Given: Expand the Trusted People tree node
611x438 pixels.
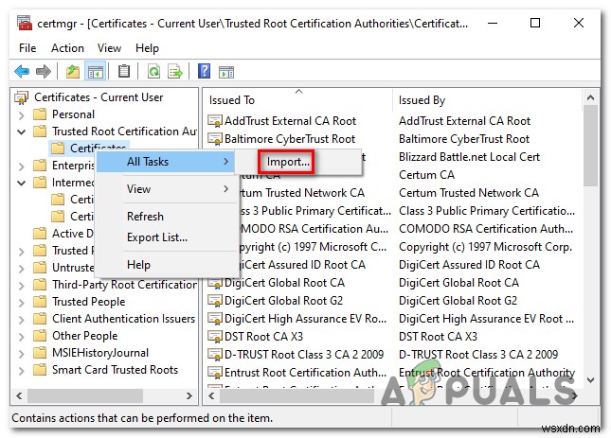Looking at the screenshot, I should tap(22, 303).
